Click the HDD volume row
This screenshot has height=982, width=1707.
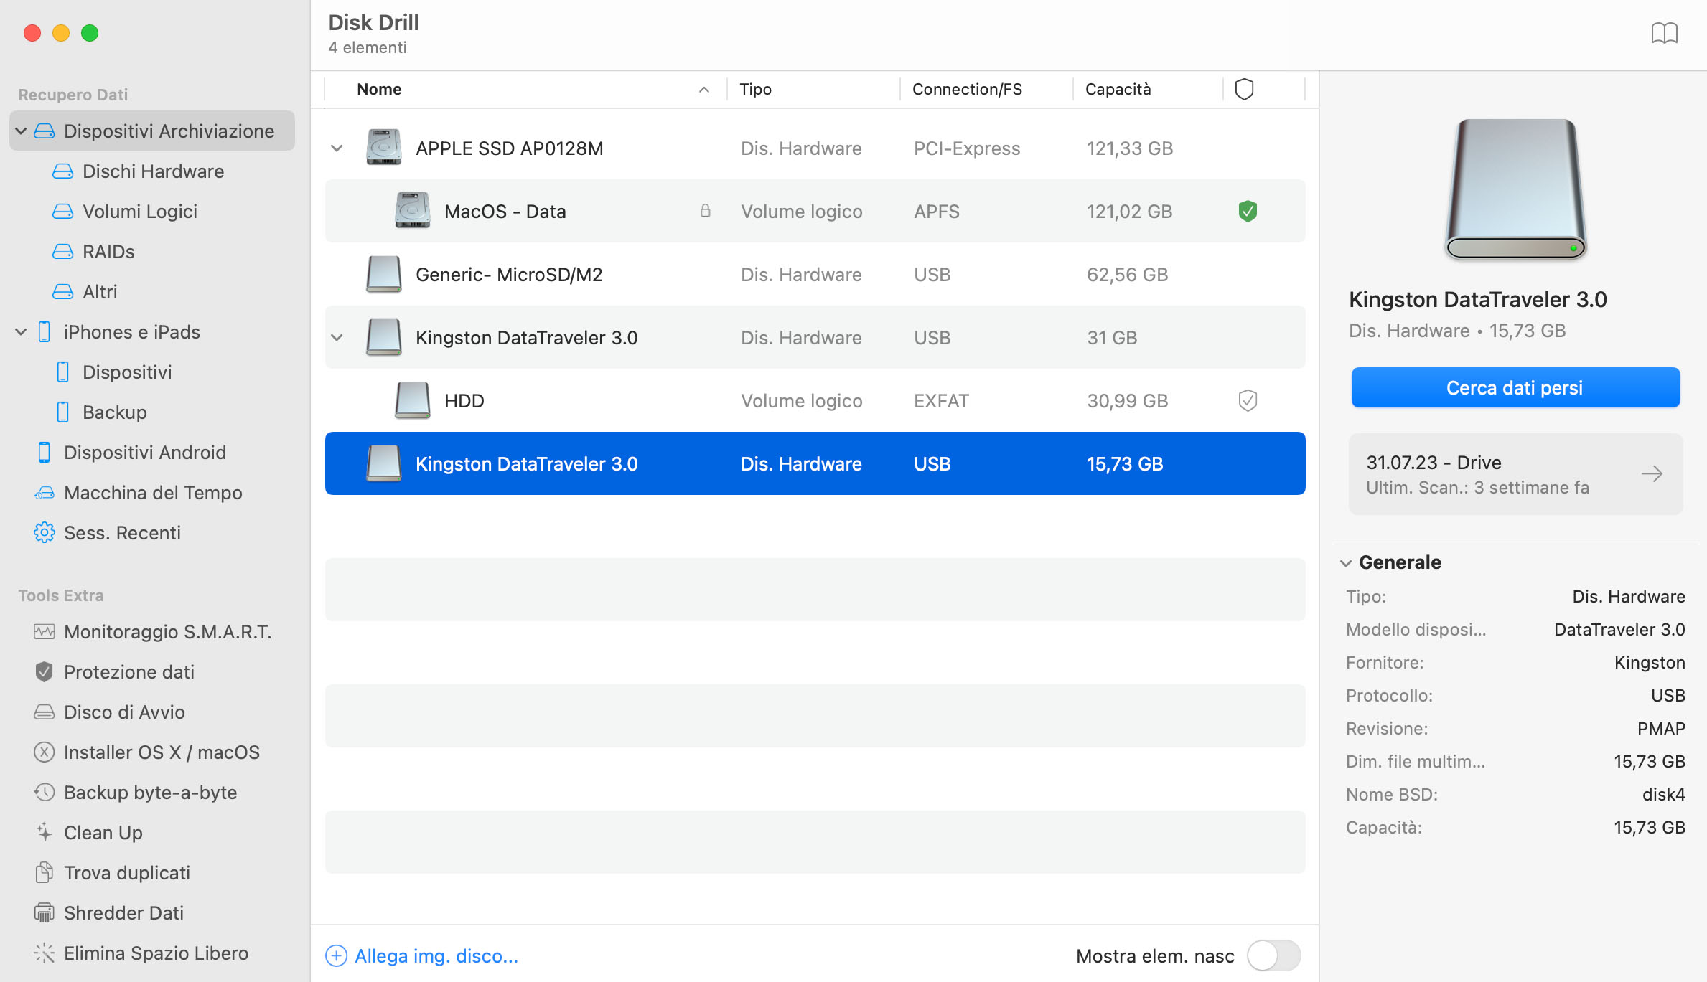point(815,401)
